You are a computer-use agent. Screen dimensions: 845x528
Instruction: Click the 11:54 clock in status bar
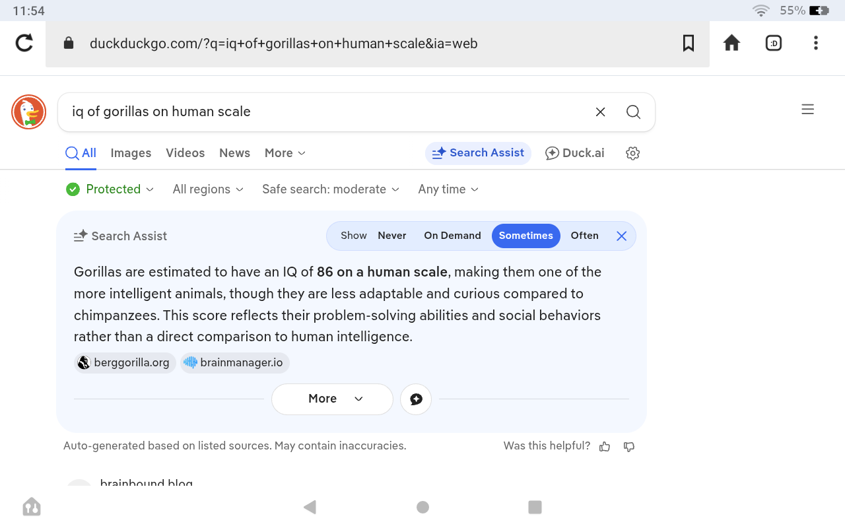(28, 11)
